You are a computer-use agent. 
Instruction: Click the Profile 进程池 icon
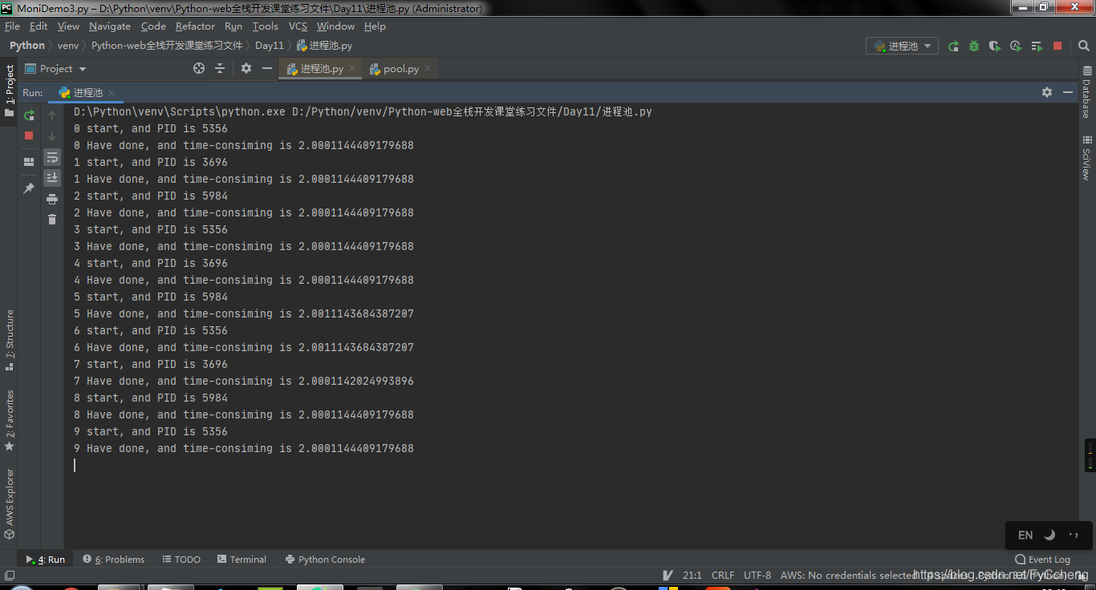coord(1016,46)
